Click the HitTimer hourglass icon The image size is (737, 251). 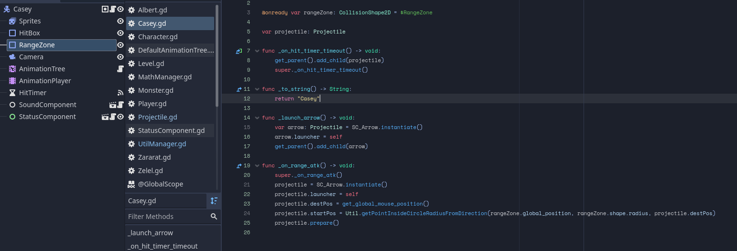pyautogui.click(x=12, y=93)
